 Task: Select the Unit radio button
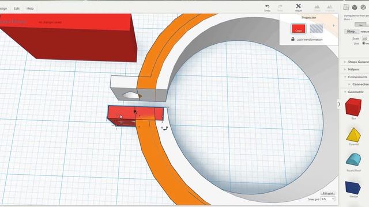[x=364, y=44]
